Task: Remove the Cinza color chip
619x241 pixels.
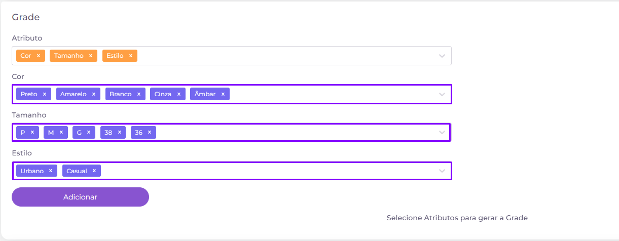Action: pyautogui.click(x=179, y=94)
